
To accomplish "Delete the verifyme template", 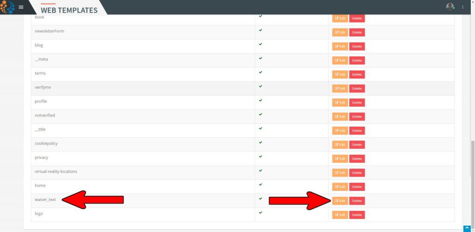I will coord(357,88).
